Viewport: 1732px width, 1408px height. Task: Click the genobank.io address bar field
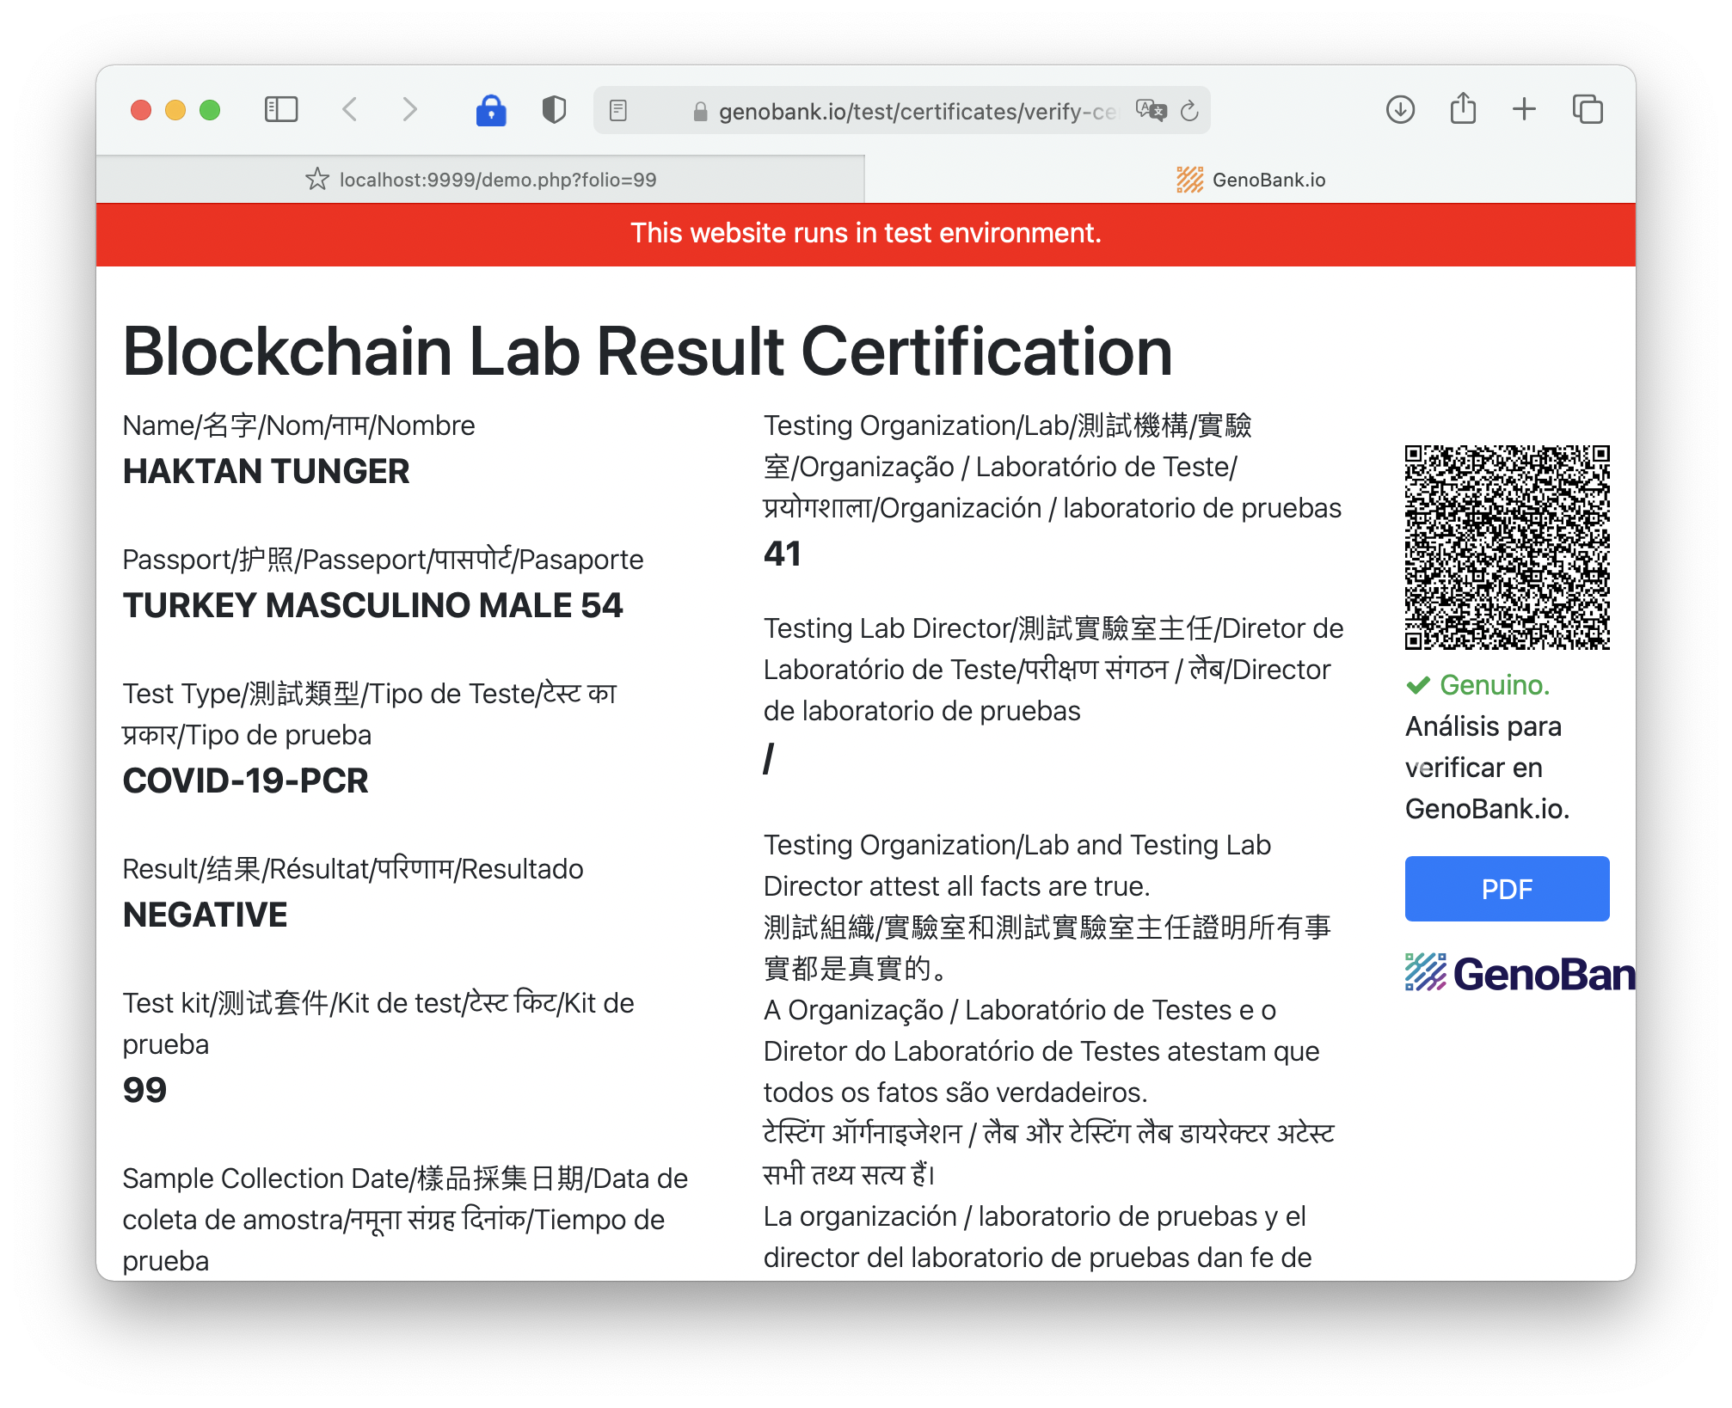click(912, 112)
